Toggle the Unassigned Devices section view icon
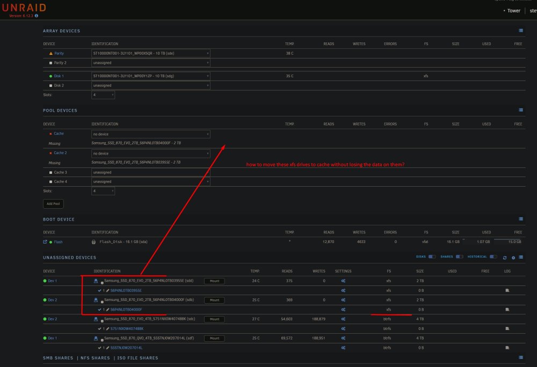This screenshot has width=537, height=367. pos(520,257)
